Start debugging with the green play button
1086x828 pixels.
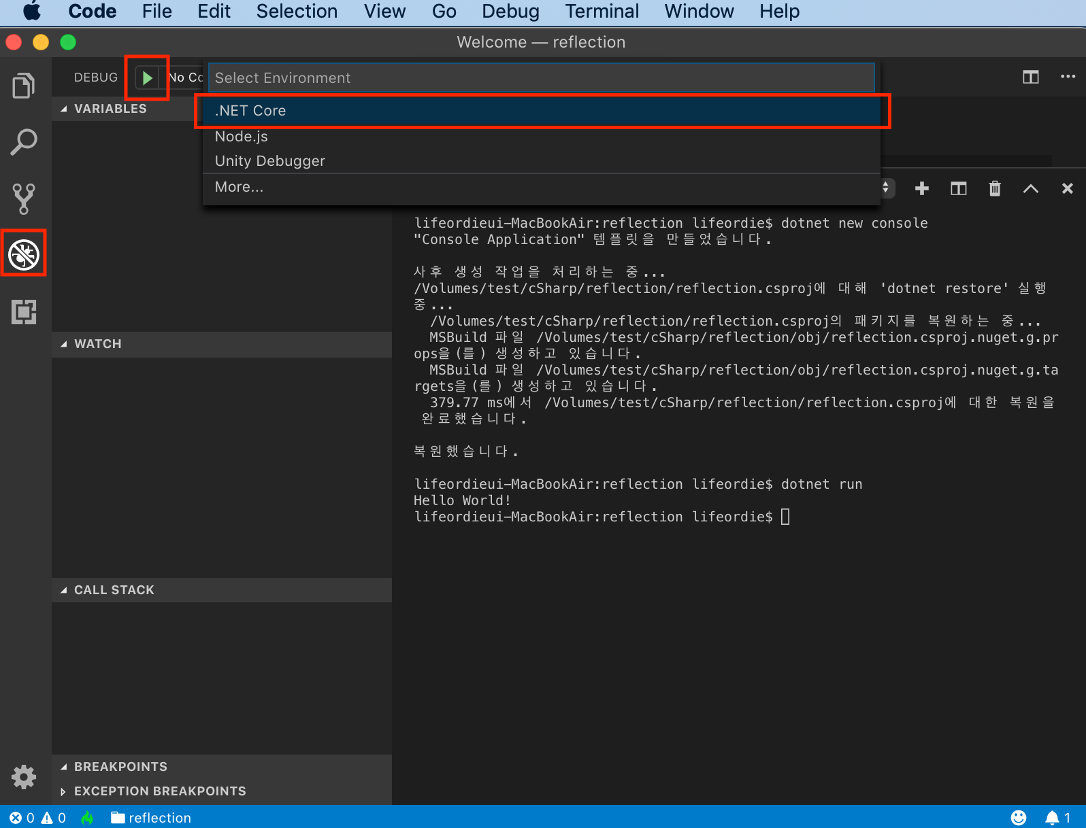click(x=147, y=77)
